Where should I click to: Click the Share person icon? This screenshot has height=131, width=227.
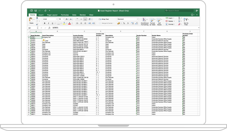point(197,11)
